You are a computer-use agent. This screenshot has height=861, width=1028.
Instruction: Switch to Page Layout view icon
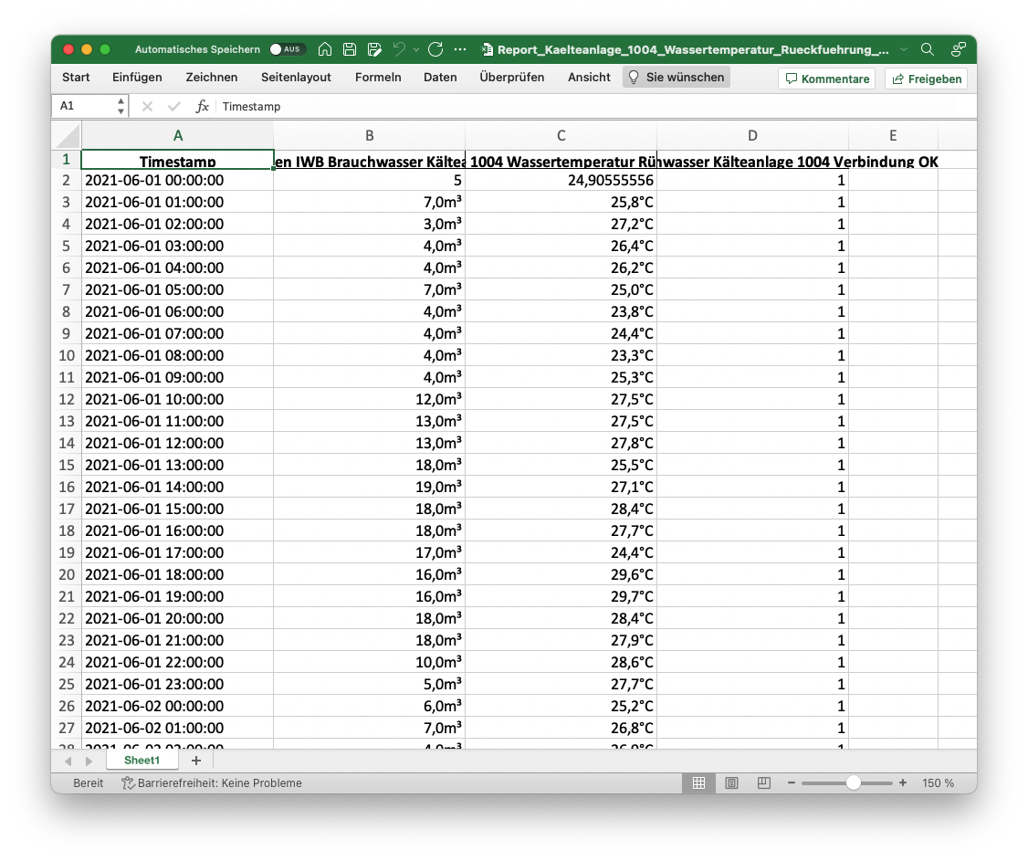pyautogui.click(x=731, y=783)
